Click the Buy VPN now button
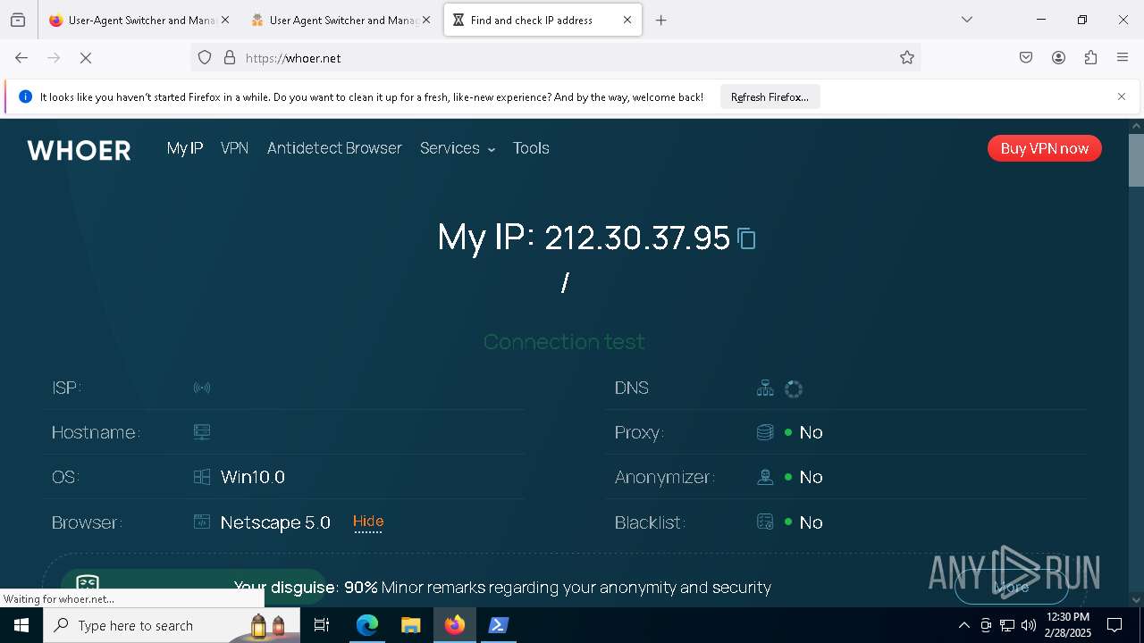This screenshot has width=1144, height=643. (1044, 148)
